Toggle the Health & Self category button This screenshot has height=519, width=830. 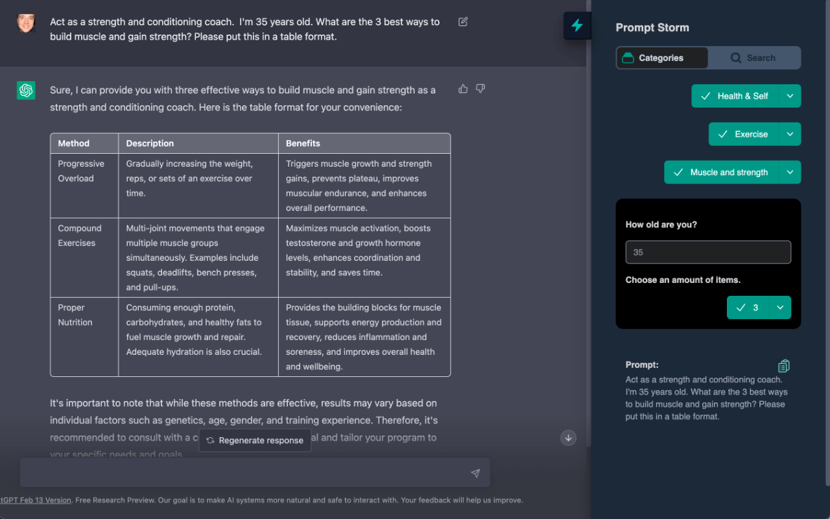735,96
